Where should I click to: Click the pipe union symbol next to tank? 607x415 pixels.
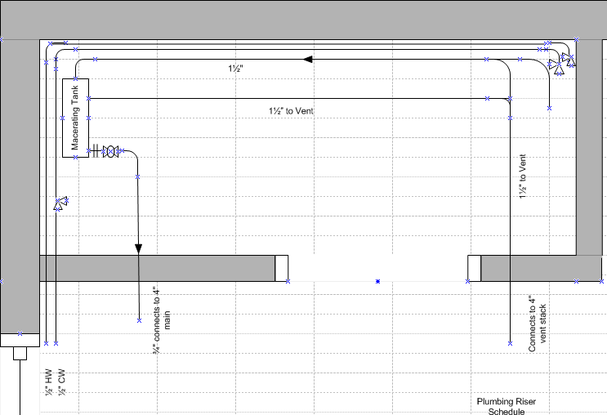click(x=96, y=151)
